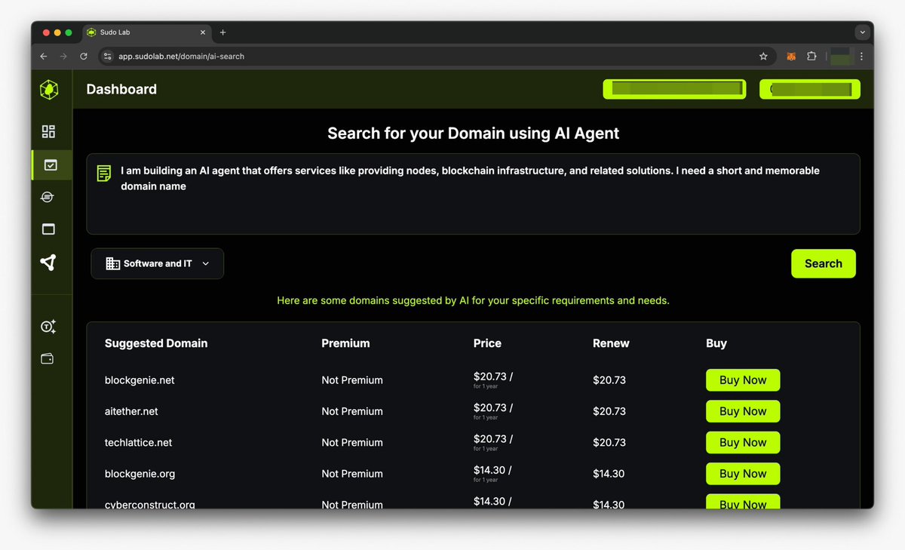Open the dashboard grid icon in sidebar
This screenshot has height=550, width=905.
point(48,132)
